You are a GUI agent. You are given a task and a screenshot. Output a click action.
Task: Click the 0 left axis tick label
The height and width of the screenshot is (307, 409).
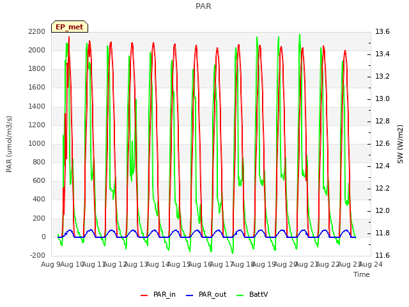click(43, 237)
